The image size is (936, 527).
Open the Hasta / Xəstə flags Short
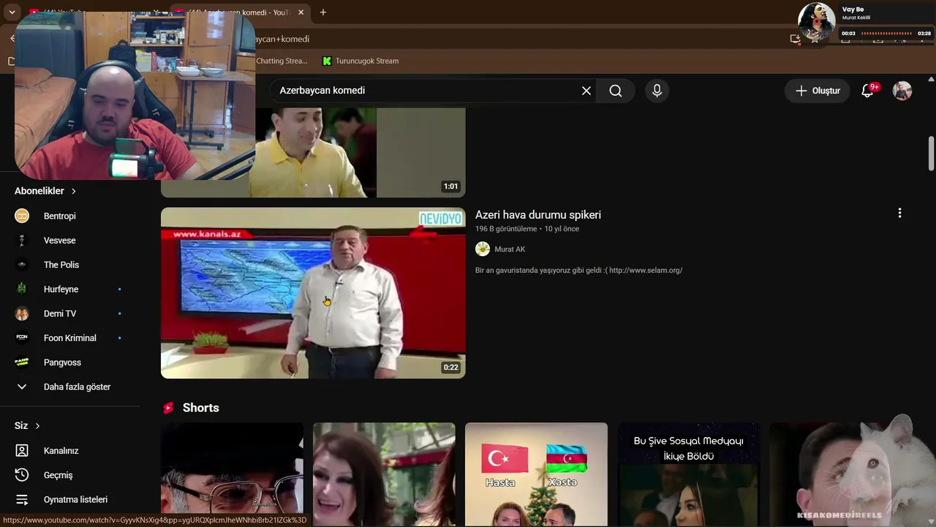536,474
